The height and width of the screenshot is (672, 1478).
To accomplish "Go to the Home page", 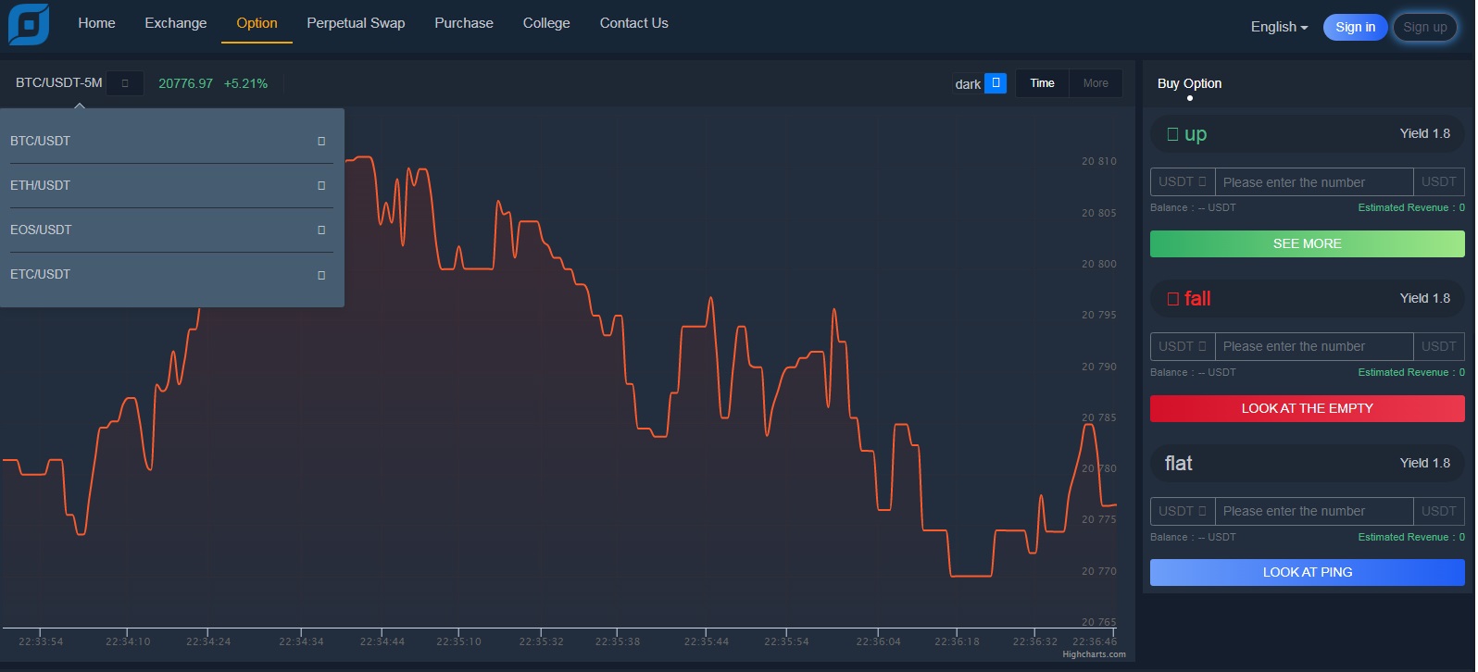I will coord(96,23).
